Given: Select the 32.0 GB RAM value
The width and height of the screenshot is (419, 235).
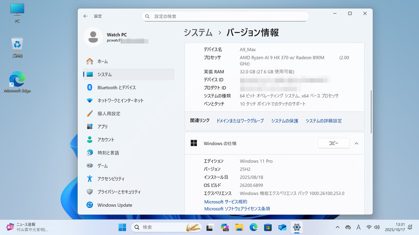Looking at the screenshot, I should point(267,72).
